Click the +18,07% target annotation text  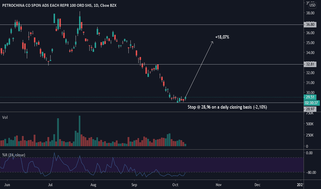pos(222,37)
